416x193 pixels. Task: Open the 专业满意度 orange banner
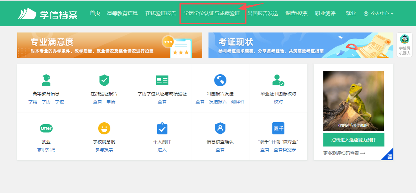(109, 45)
